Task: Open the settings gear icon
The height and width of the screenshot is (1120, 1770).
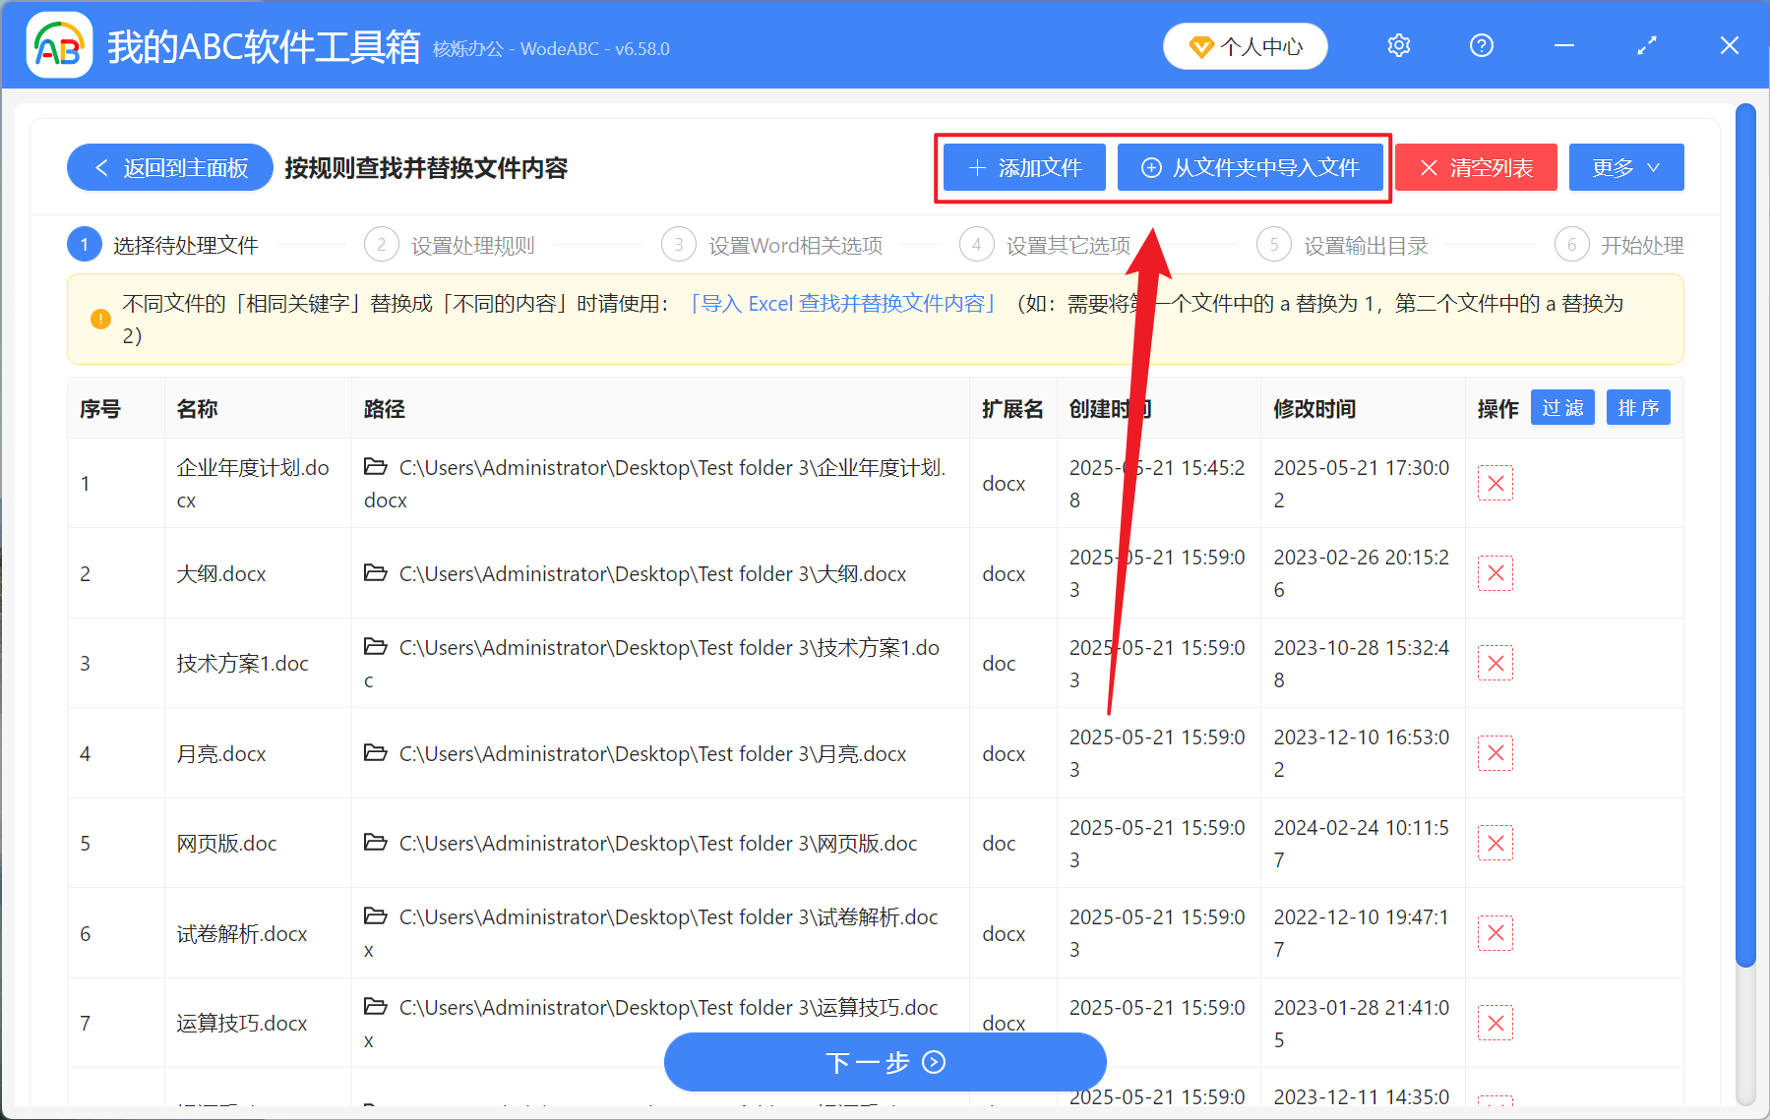Action: (1398, 45)
